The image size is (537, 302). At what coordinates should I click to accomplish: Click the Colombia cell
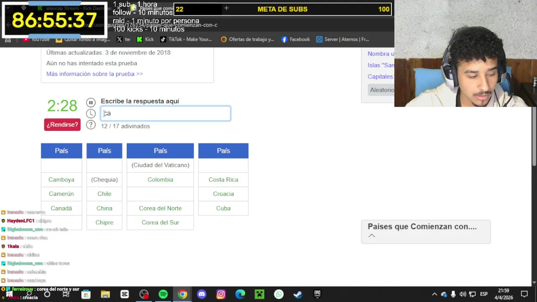(160, 180)
